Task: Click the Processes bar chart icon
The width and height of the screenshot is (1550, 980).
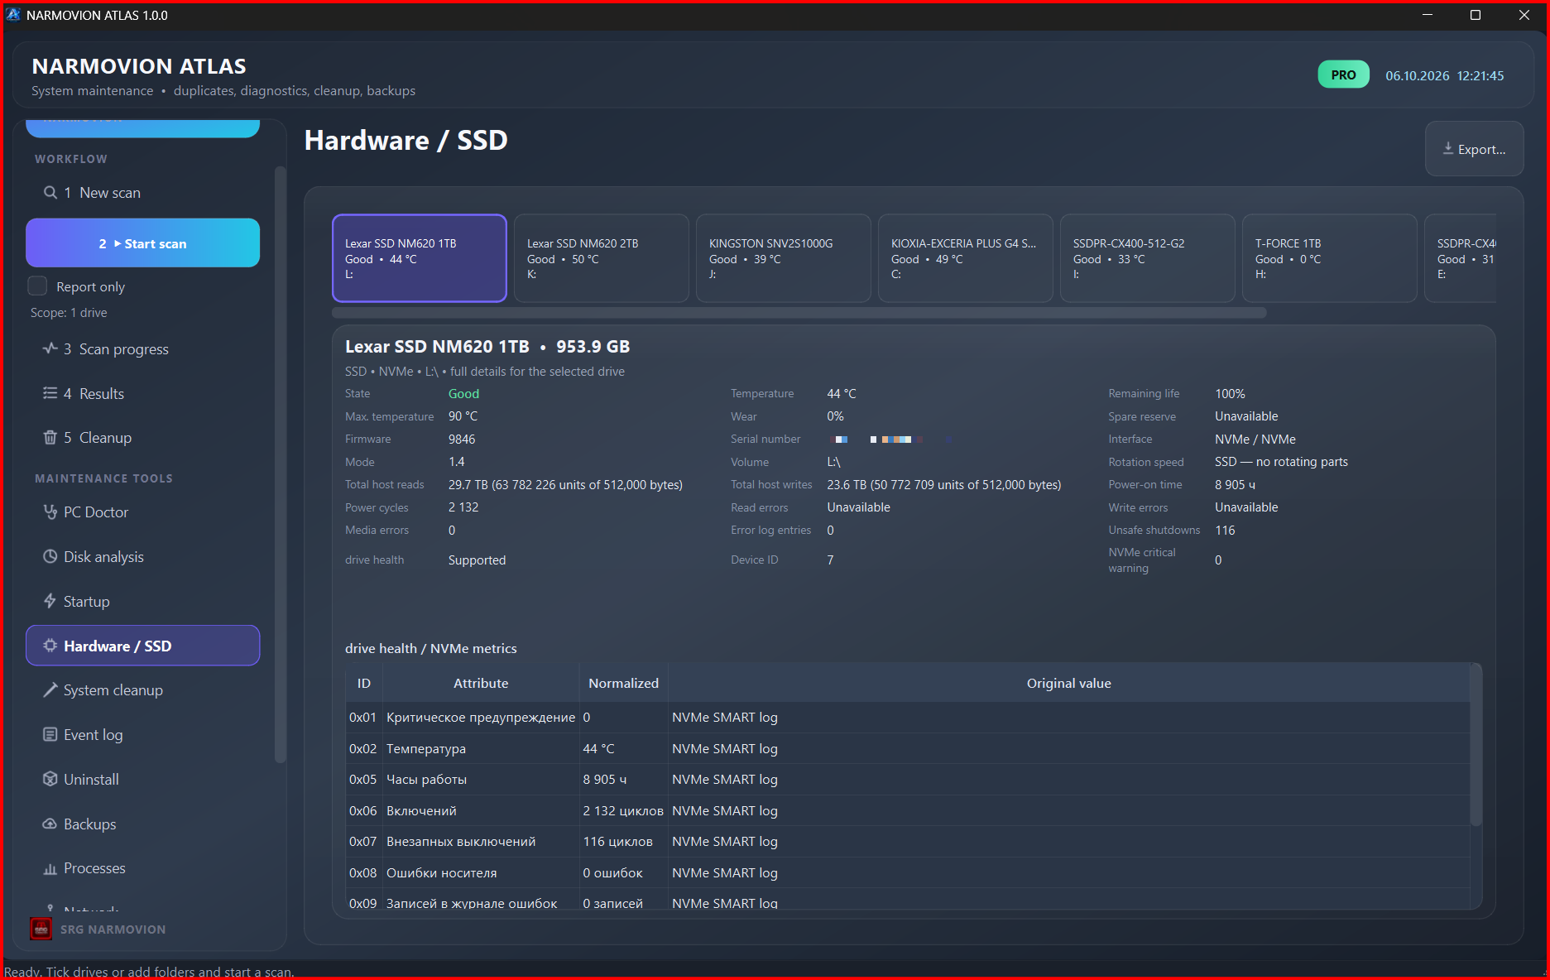Action: 50,868
